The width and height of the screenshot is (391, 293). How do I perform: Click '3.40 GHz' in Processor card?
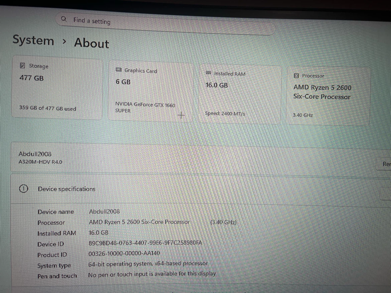click(303, 115)
